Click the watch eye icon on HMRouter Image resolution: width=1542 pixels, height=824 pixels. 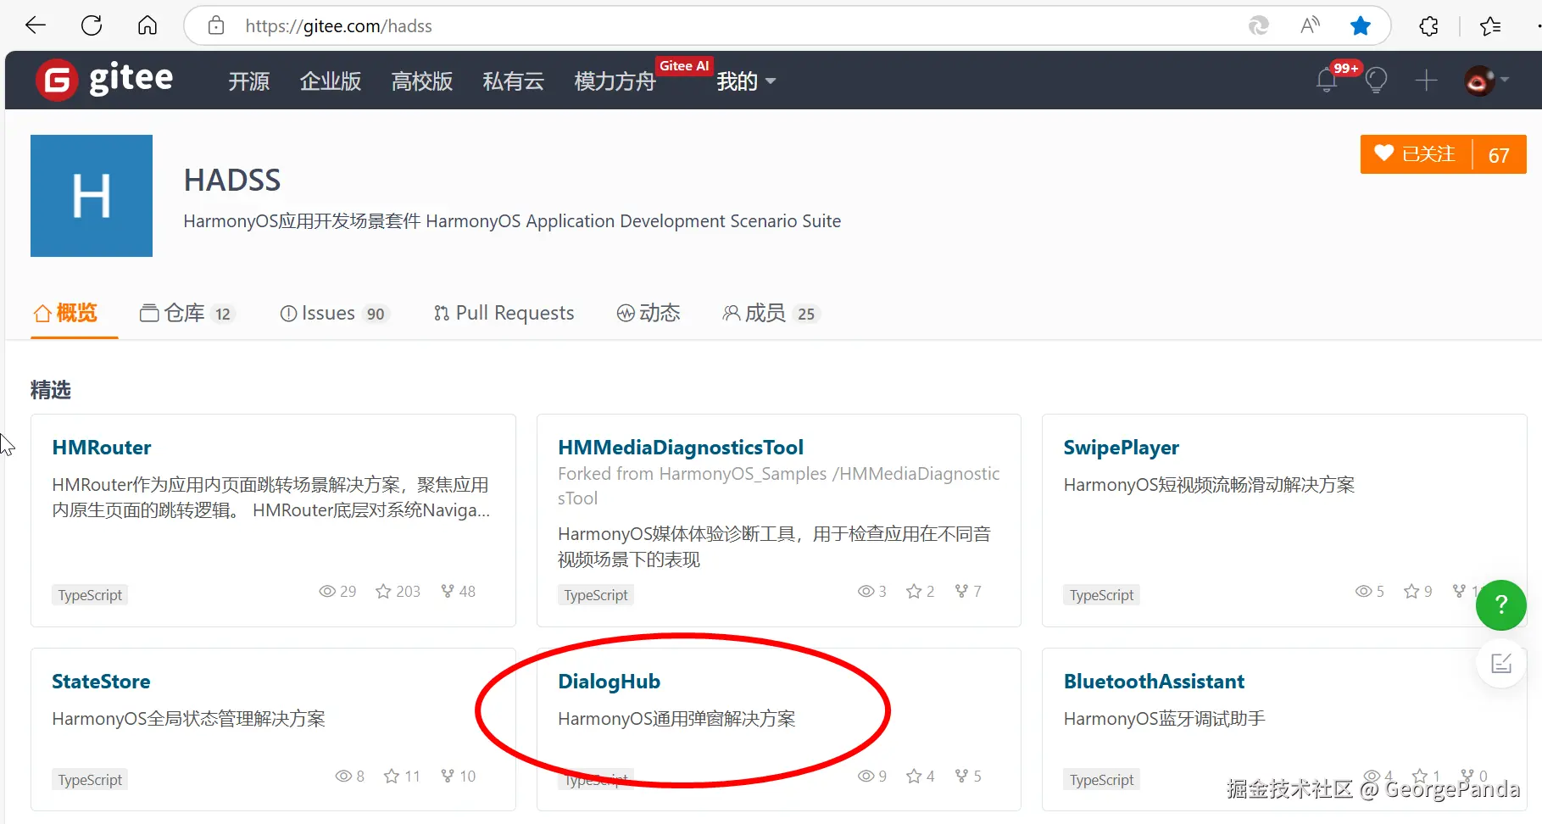(327, 592)
